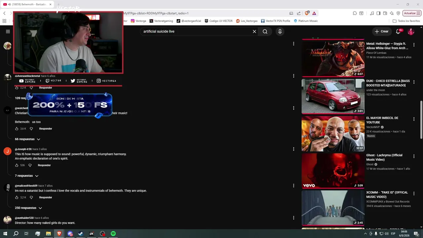Open the browser extensions puzzle icon

tap(355, 13)
